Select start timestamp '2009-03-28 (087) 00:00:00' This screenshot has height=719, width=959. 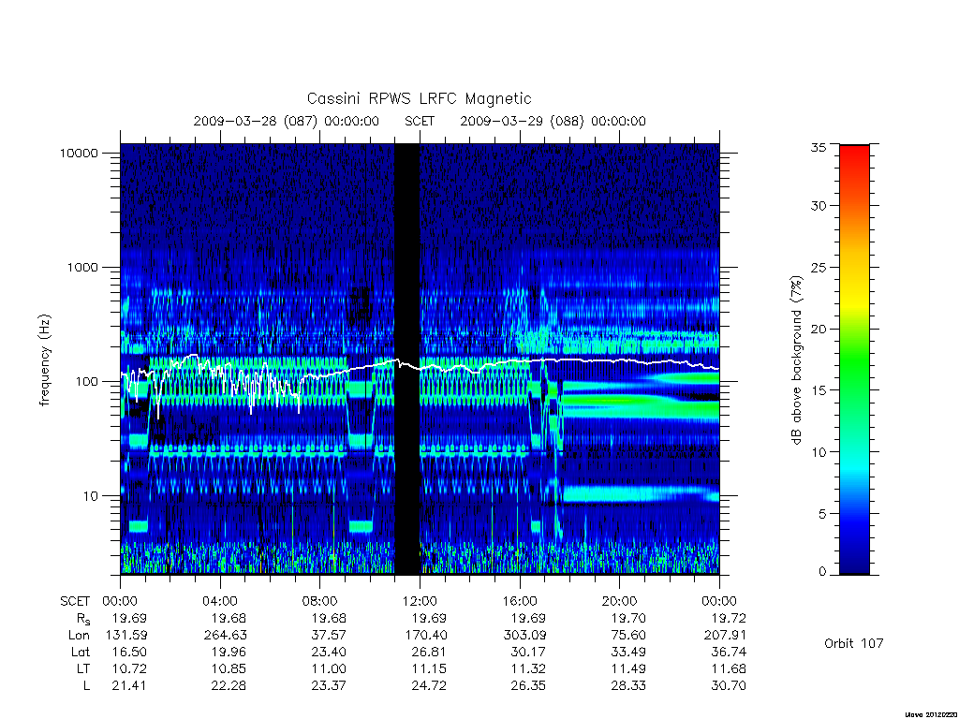pyautogui.click(x=287, y=121)
